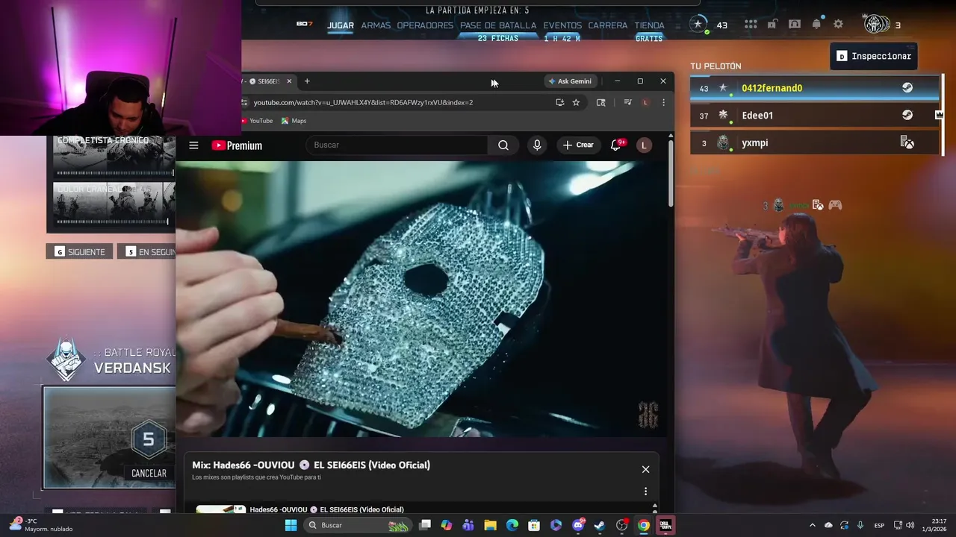Image resolution: width=956 pixels, height=537 pixels.
Task: Open YouTube notifications bell
Action: (616, 145)
